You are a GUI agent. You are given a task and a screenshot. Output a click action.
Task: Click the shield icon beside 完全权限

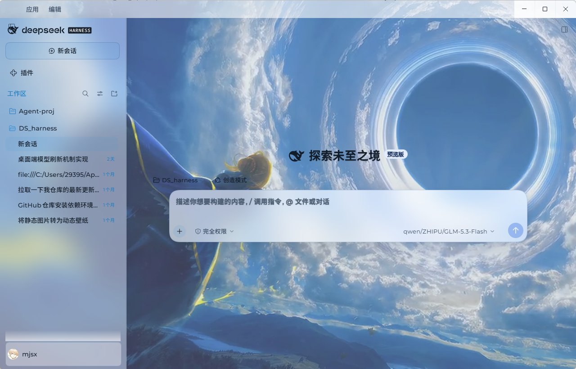[x=198, y=231]
